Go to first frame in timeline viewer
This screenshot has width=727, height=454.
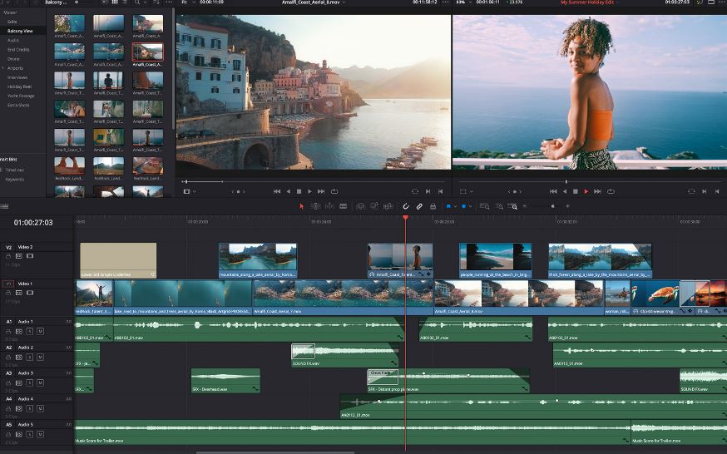(552, 191)
